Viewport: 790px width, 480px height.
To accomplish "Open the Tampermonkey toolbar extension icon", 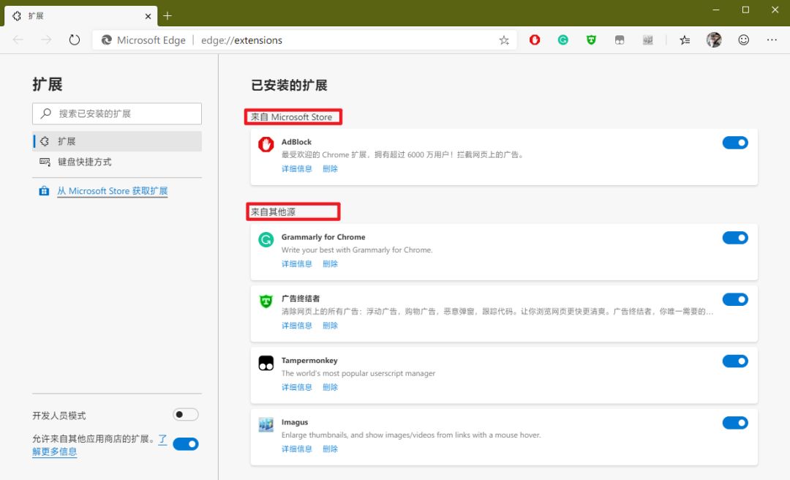I will [x=620, y=40].
